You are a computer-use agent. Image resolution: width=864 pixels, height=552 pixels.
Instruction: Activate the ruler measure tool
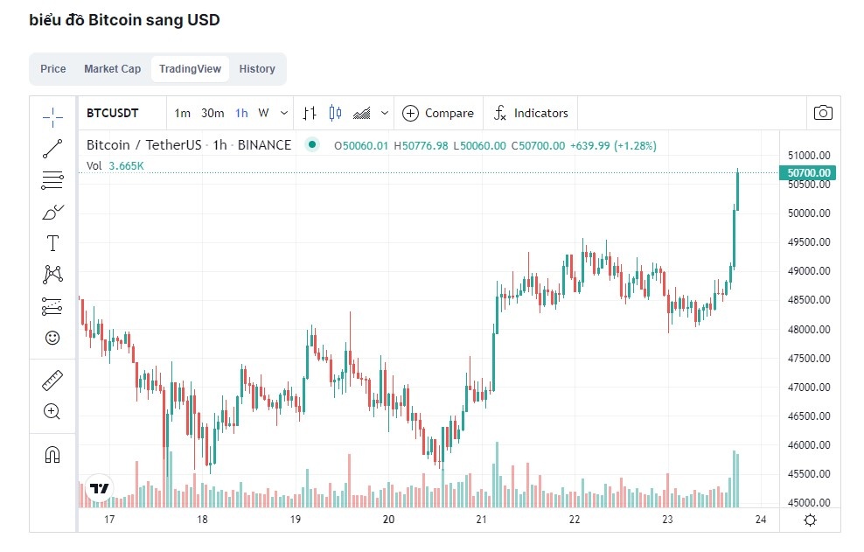52,380
